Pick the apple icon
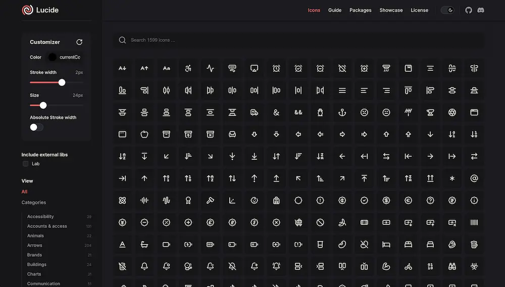 point(144,134)
